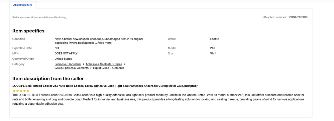Click the Model value 243
Viewport: 334px width, 121px height.
pos(213,48)
